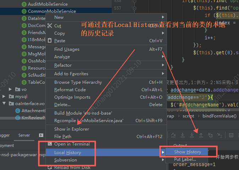Click line number 537 in the gutter

[117, 8]
